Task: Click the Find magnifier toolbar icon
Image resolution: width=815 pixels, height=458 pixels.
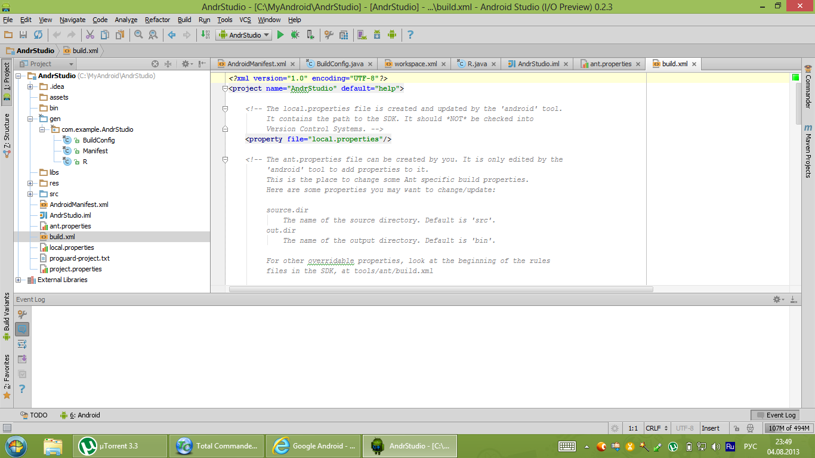Action: [138, 35]
